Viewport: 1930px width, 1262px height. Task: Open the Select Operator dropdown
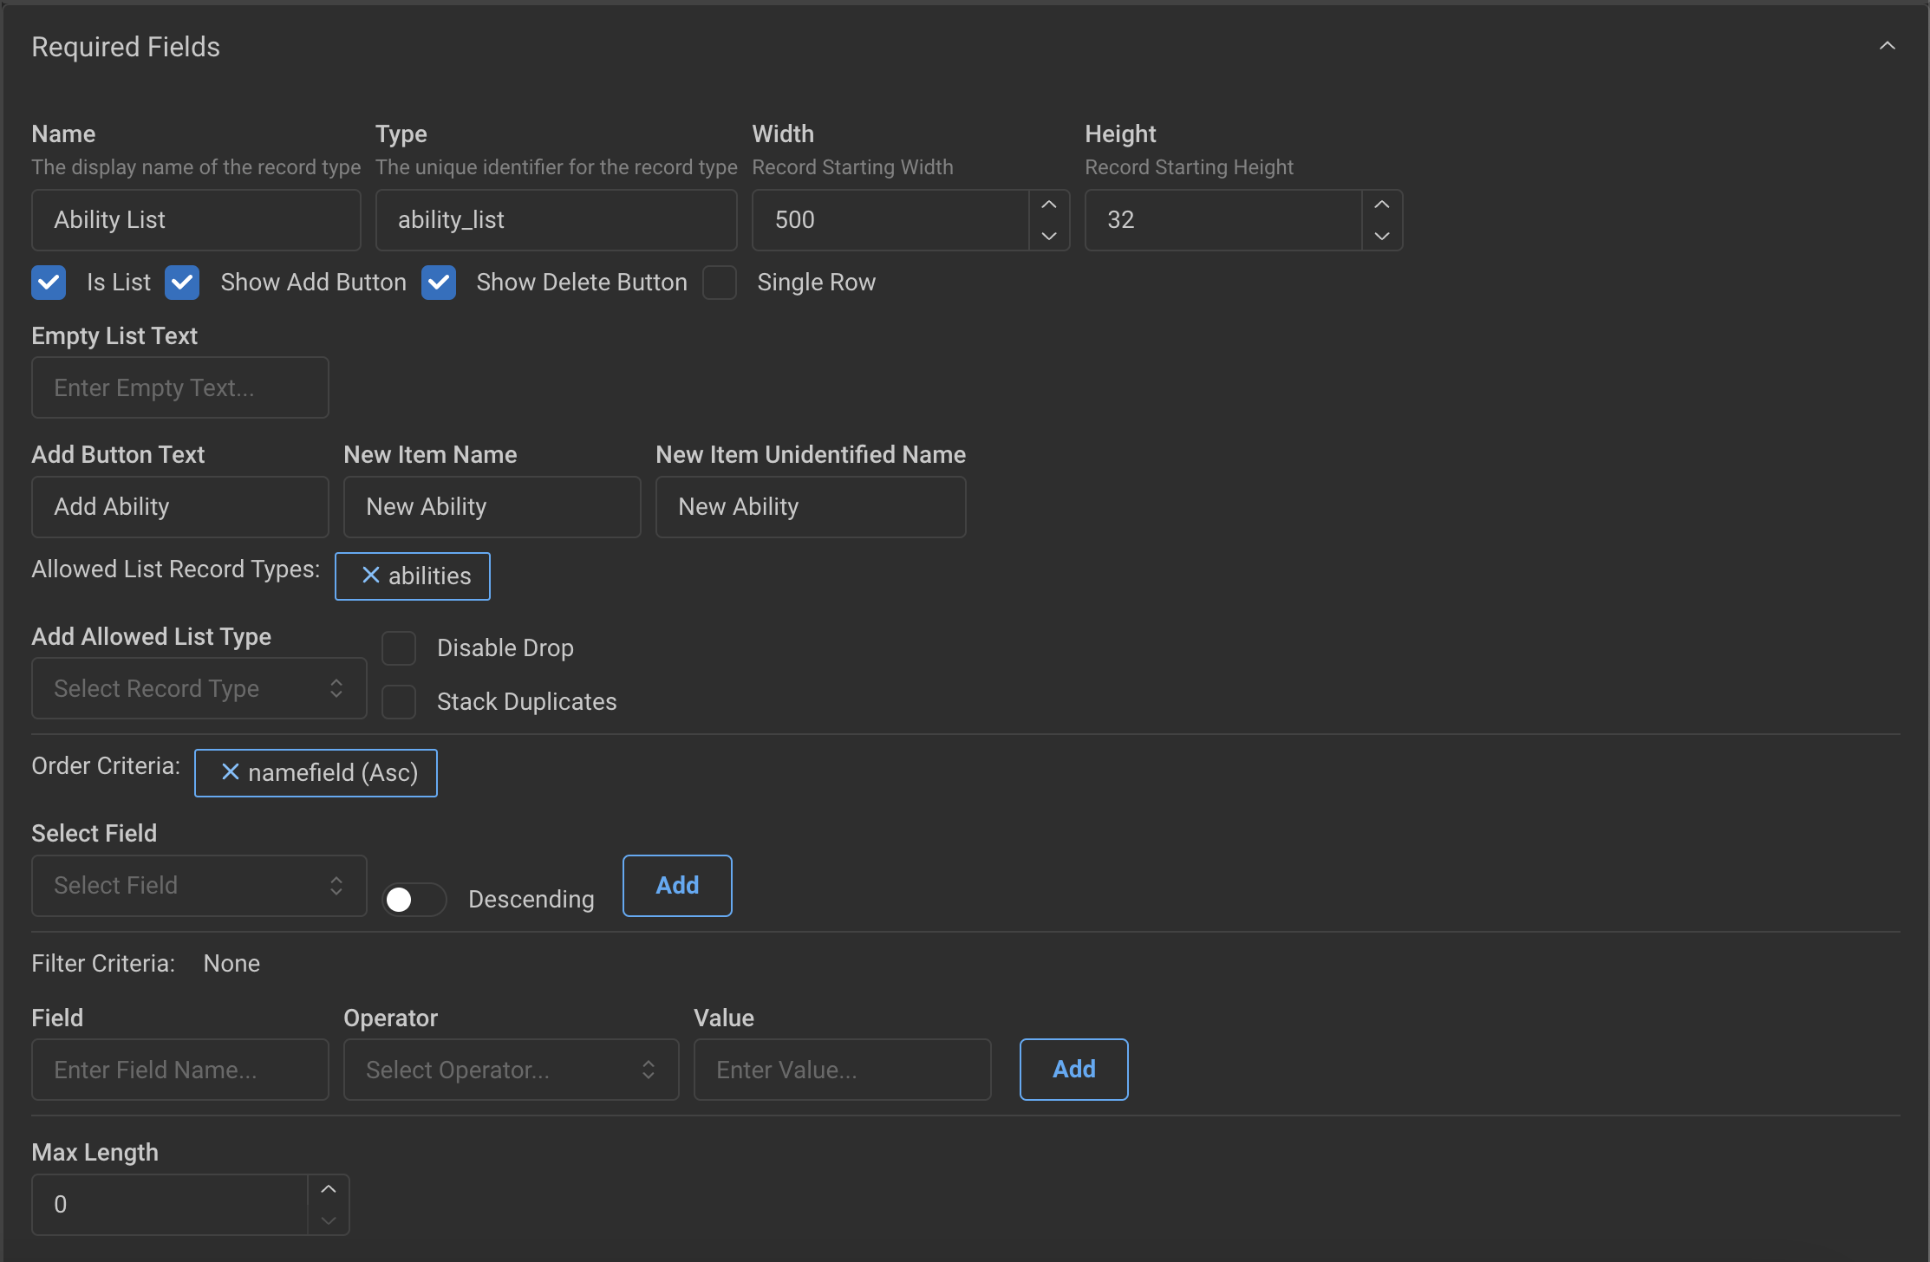pos(511,1070)
